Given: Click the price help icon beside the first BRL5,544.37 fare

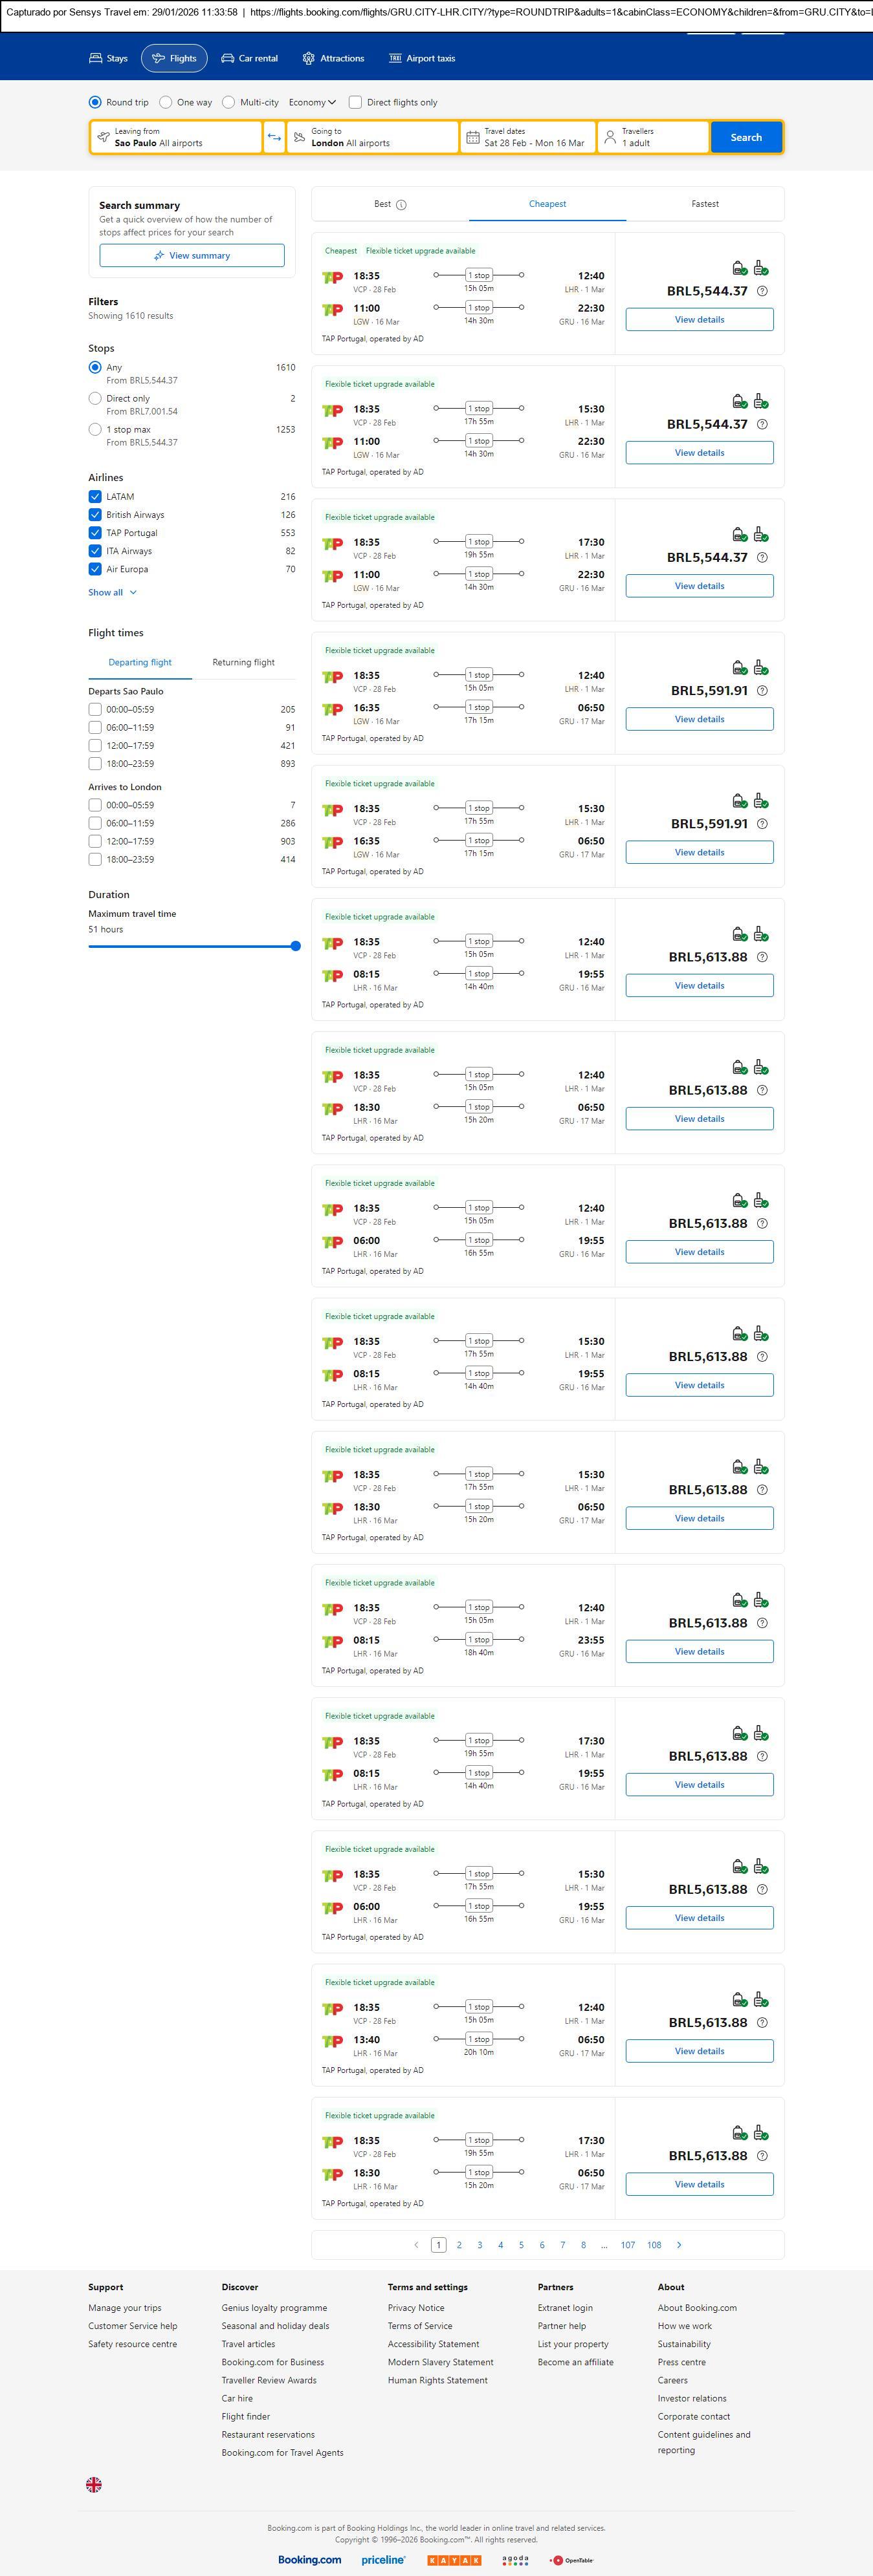Looking at the screenshot, I should (x=762, y=291).
